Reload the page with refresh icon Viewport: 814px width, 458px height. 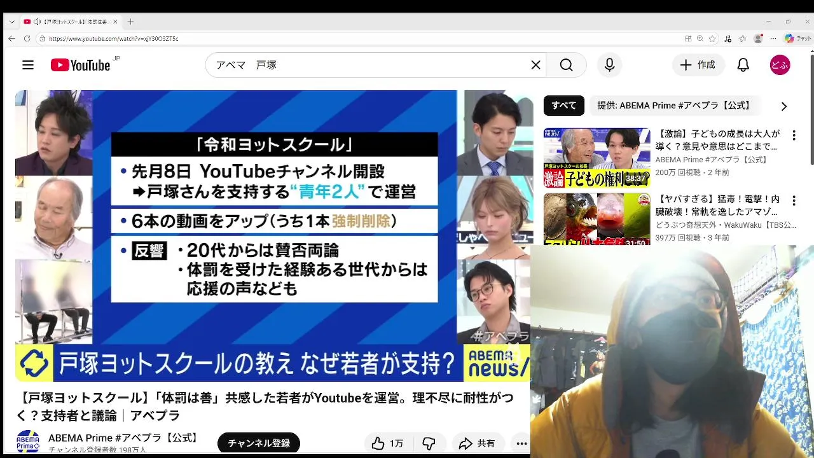coord(27,39)
